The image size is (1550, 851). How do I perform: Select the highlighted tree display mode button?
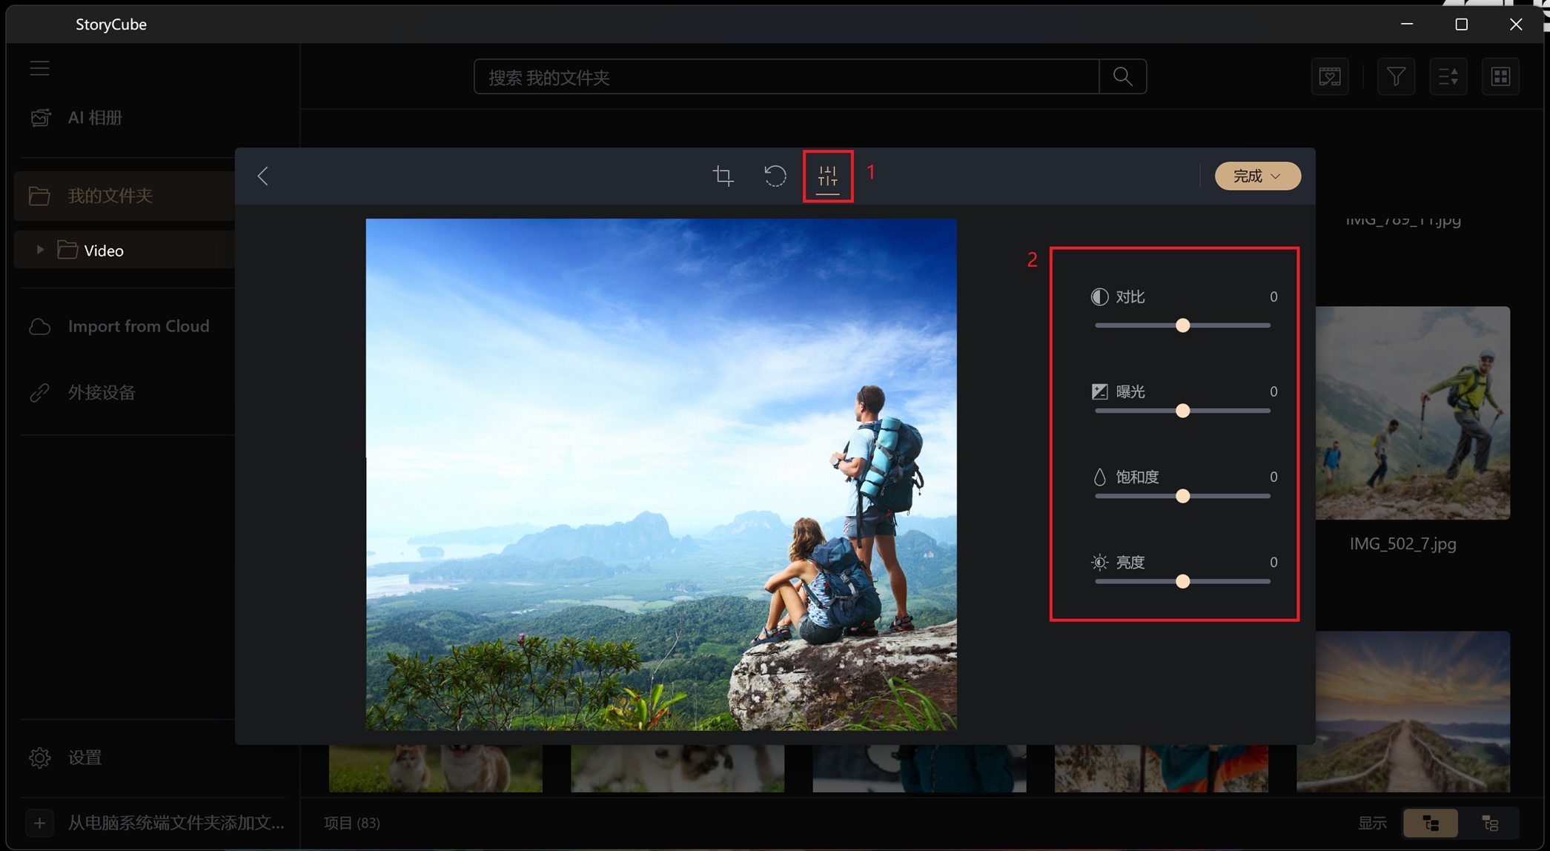click(1430, 823)
